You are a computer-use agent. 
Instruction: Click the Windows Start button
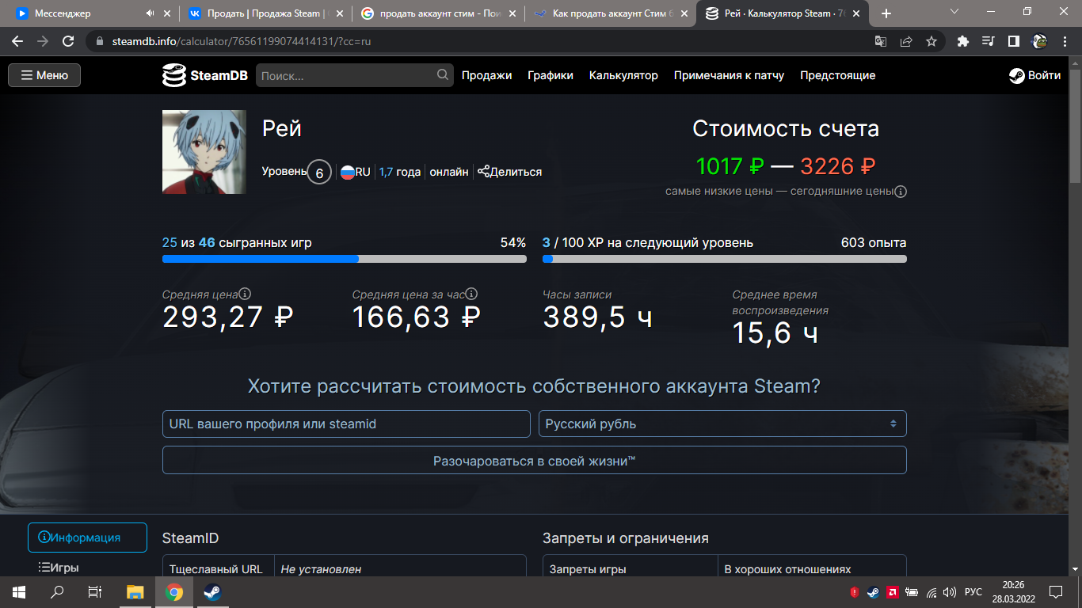click(19, 591)
